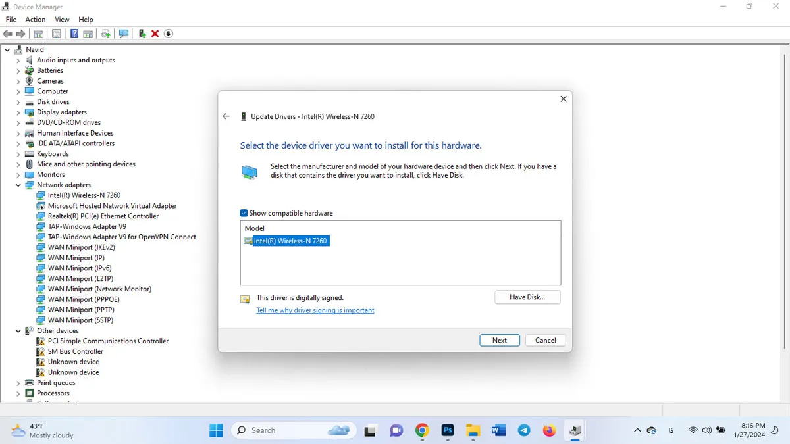Collapse the Navid root node

7,49
